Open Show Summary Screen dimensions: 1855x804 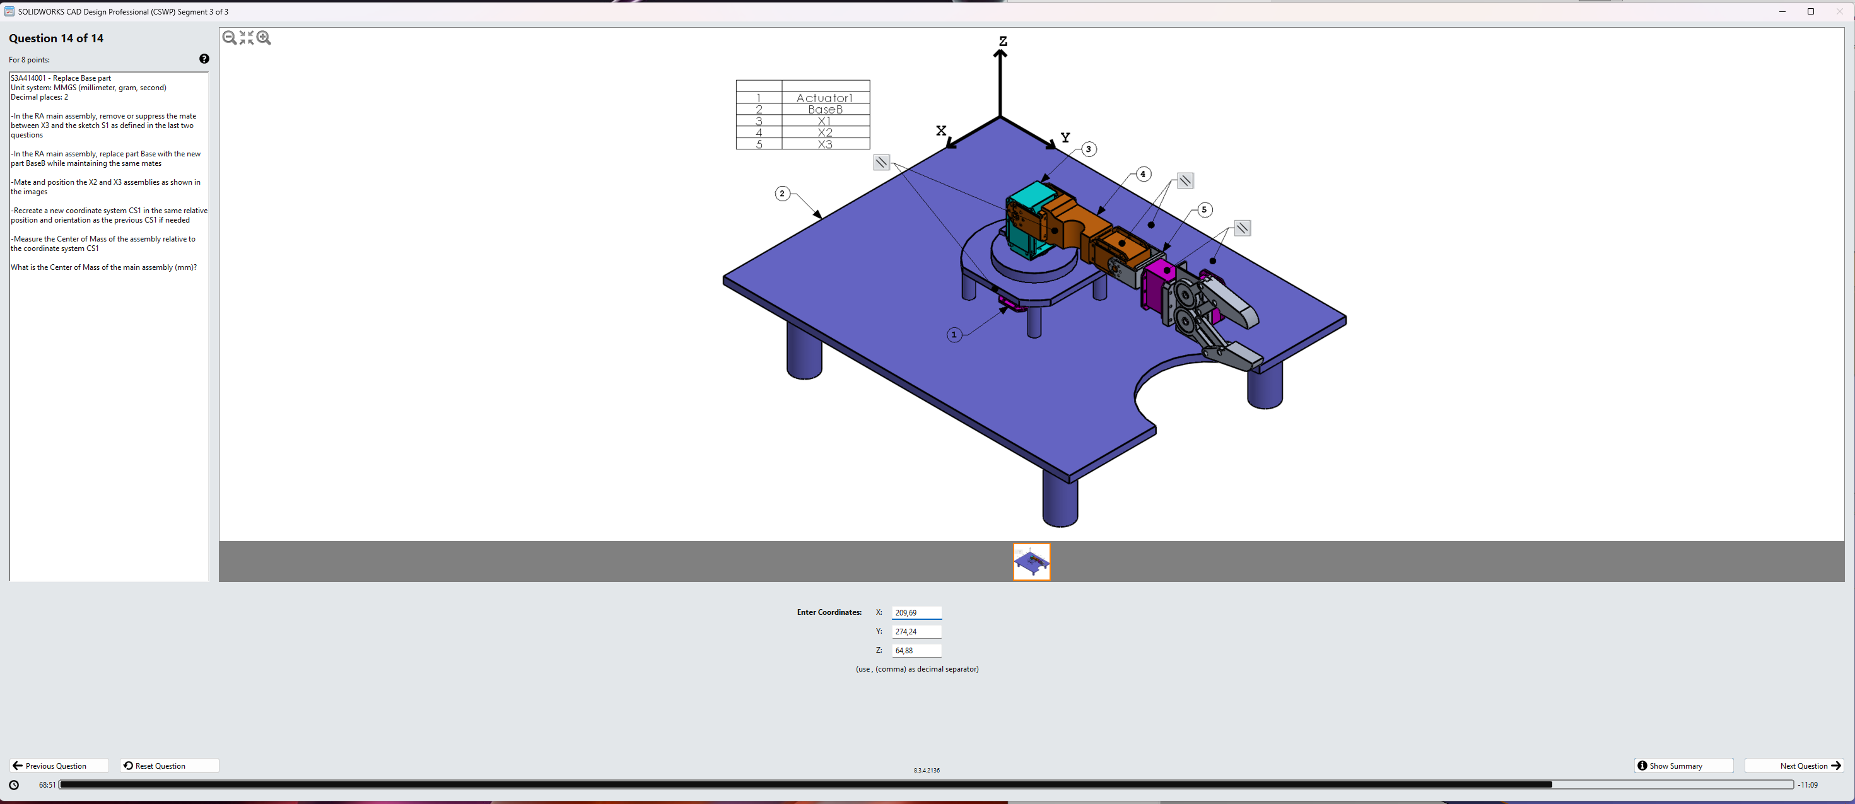click(x=1682, y=766)
